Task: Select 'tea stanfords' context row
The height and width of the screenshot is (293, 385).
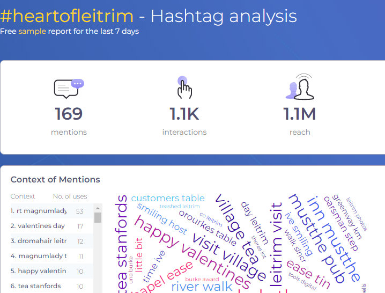Action: tap(39, 286)
